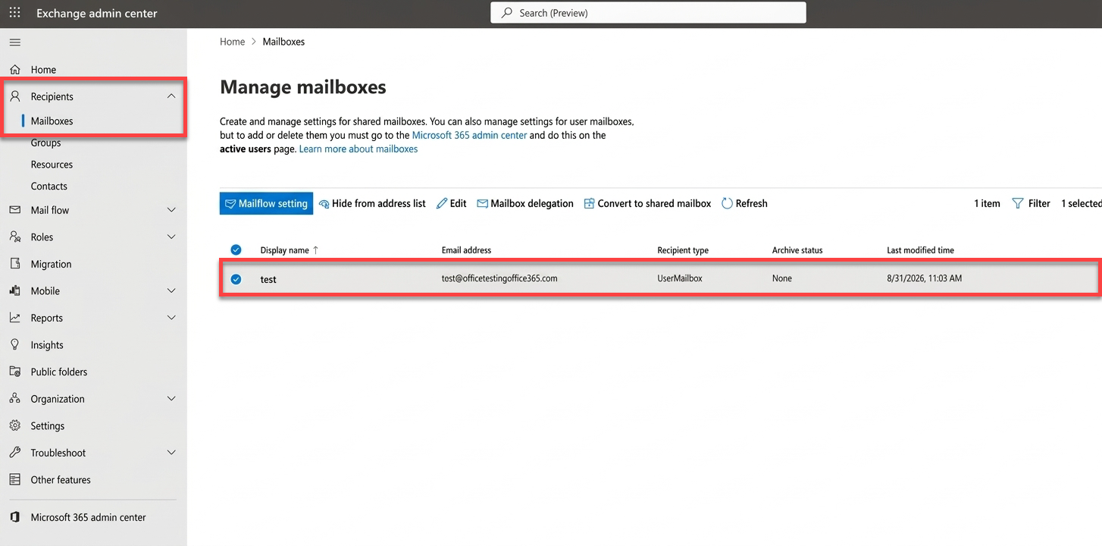Expand the Mobile chevron
Screen dimensions: 1102x546
click(171, 290)
